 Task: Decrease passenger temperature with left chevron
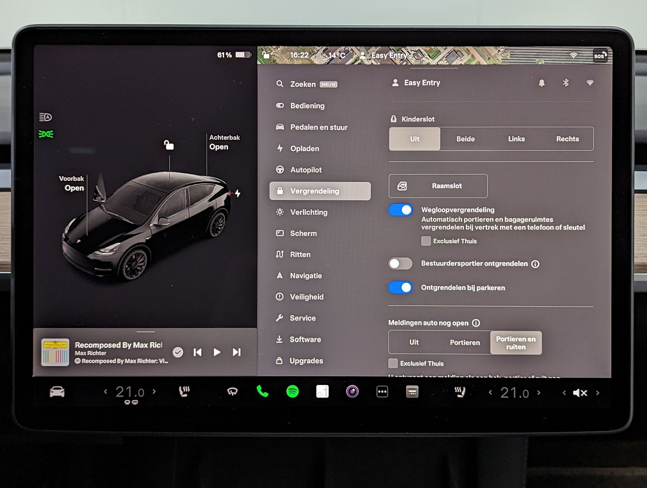pyautogui.click(x=490, y=392)
